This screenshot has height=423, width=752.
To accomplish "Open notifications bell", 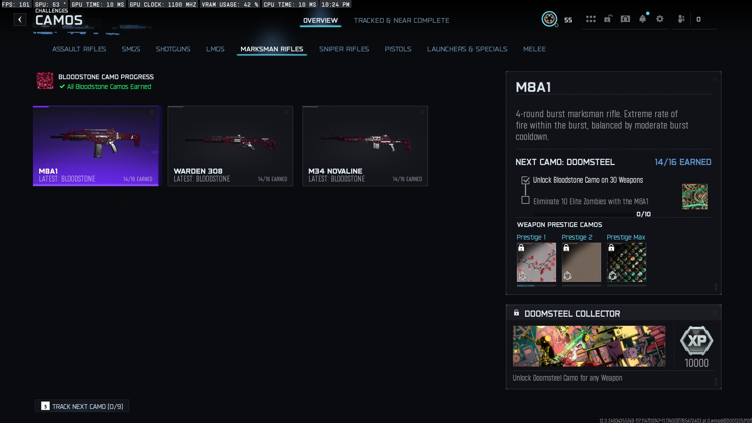I will 642,19.
